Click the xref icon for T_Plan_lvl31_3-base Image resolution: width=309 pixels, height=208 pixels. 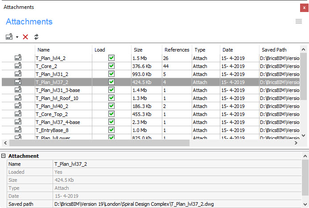[18, 90]
